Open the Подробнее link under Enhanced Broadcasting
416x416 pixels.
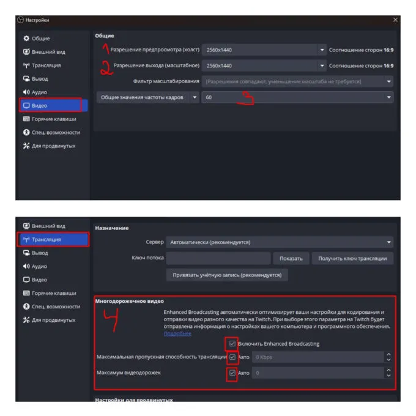coord(177,334)
